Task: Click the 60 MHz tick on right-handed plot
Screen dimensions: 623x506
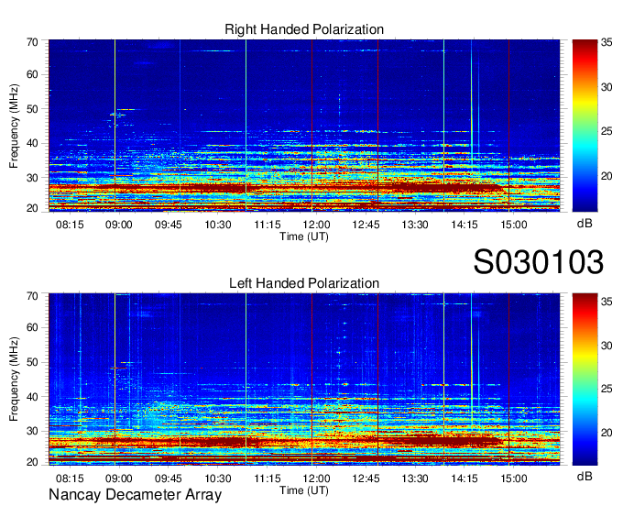Action: pyautogui.click(x=32, y=74)
